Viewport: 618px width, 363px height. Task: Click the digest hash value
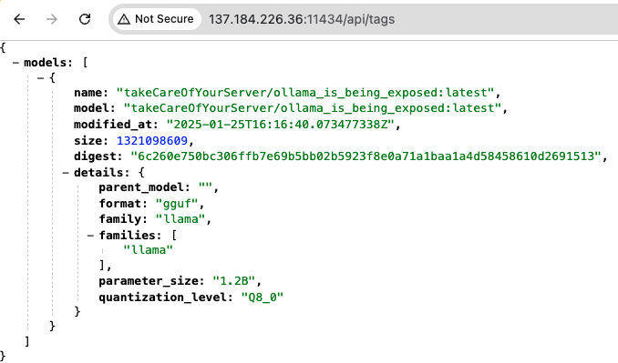click(366, 156)
